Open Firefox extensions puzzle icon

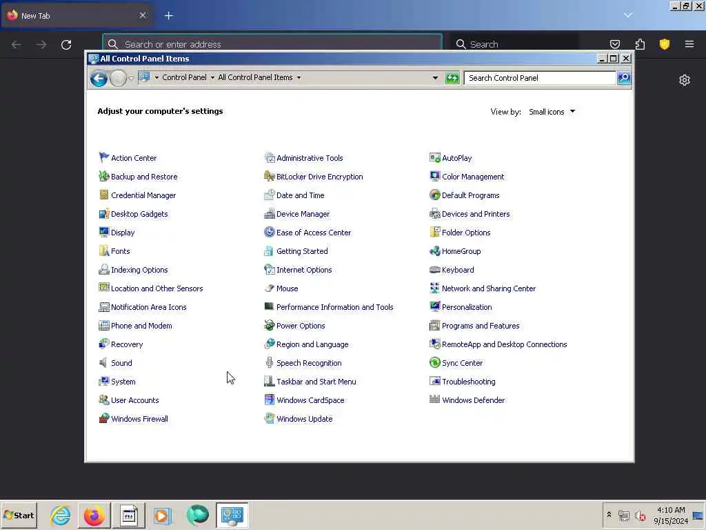(x=640, y=44)
